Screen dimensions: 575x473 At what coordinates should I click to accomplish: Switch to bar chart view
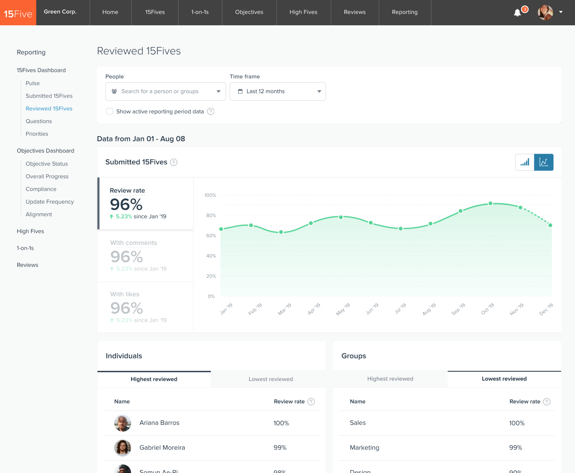click(525, 162)
